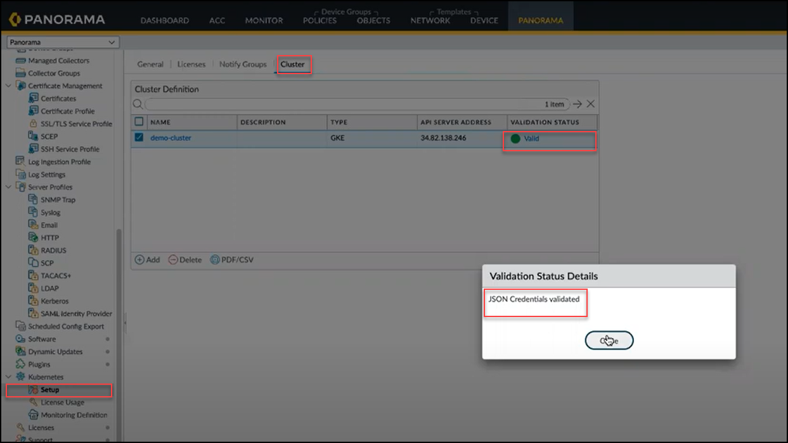Toggle the select-all checkbox in table header
788x443 pixels.
point(139,122)
